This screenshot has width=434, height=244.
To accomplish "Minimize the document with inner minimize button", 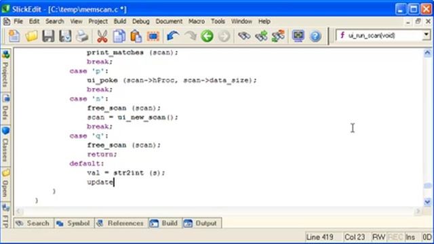I will [408, 22].
